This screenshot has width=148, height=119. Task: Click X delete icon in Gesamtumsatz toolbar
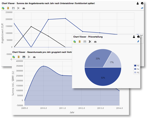click(29, 57)
